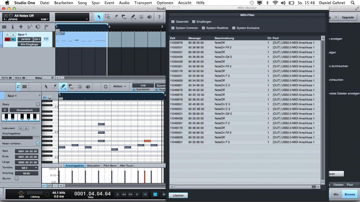Enable the System Realtime filter checkbox
Viewport: 360px width, 202px height.
[203, 28]
